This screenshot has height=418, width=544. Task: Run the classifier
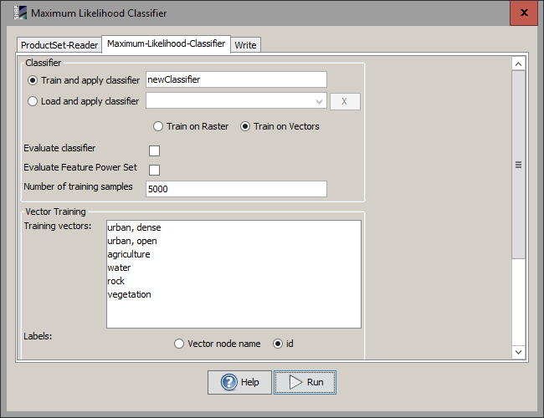tap(305, 382)
